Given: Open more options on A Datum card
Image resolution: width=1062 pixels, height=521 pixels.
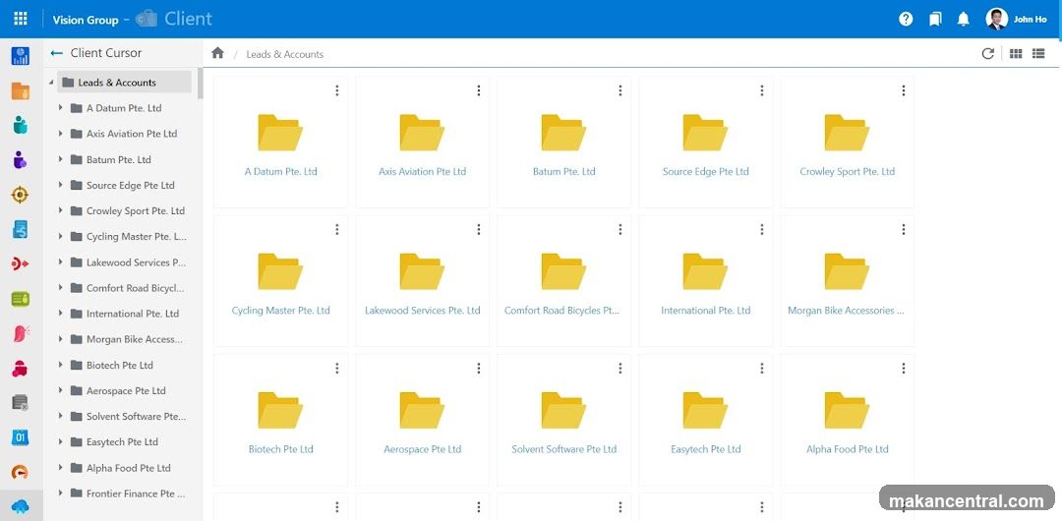Looking at the screenshot, I should coord(336,90).
